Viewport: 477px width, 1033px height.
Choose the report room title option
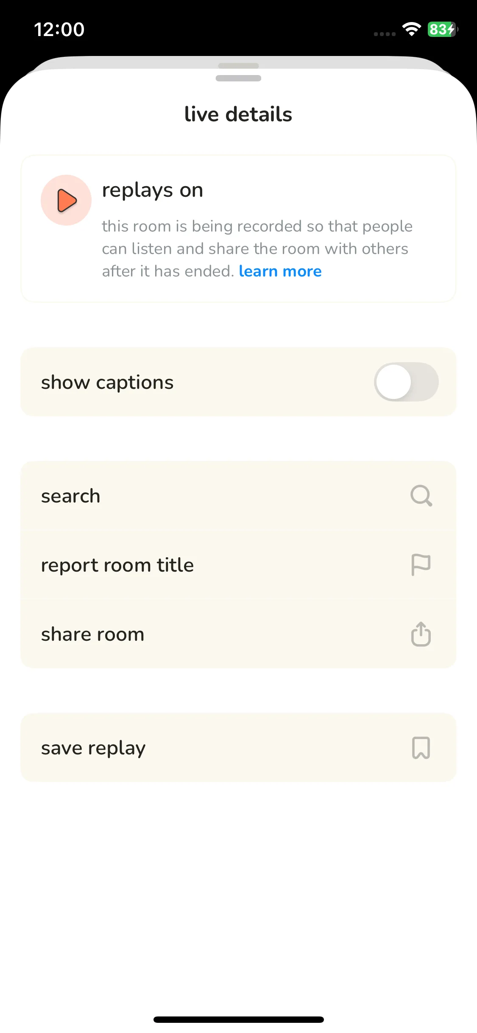coord(117,565)
